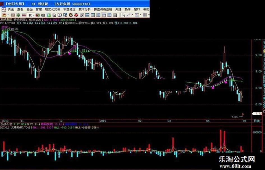Select the arrow cursor tool
The image size is (265, 170).
coord(124,15)
